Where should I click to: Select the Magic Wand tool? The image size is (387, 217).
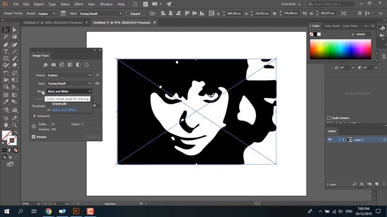tap(6, 37)
